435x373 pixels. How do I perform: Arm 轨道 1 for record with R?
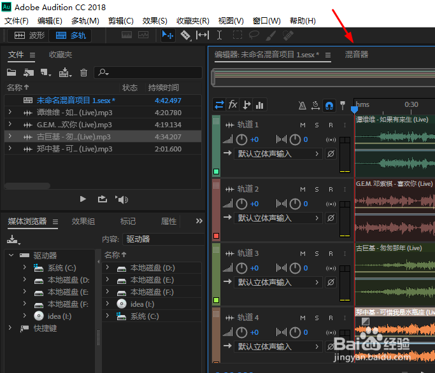[x=331, y=125]
